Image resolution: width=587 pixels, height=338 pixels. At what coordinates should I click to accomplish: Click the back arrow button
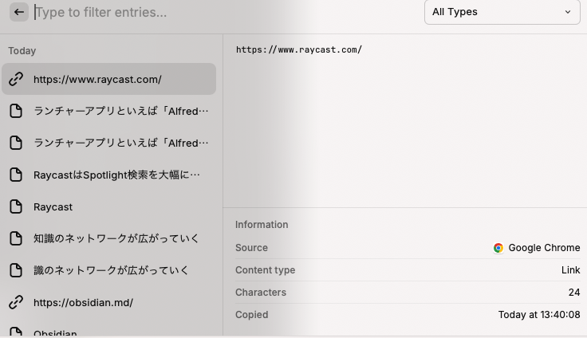(19, 12)
